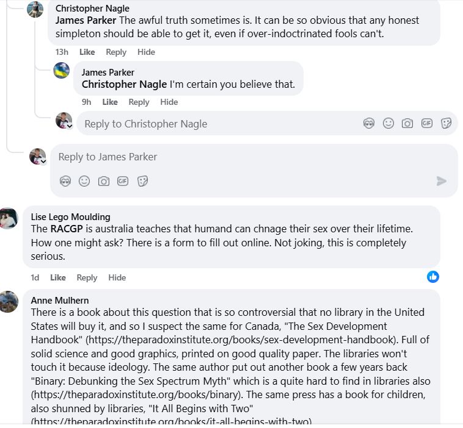The width and height of the screenshot is (463, 428).
Task: Switch commenting identity beside Christopher Nagle reply box
Action: tap(70, 126)
